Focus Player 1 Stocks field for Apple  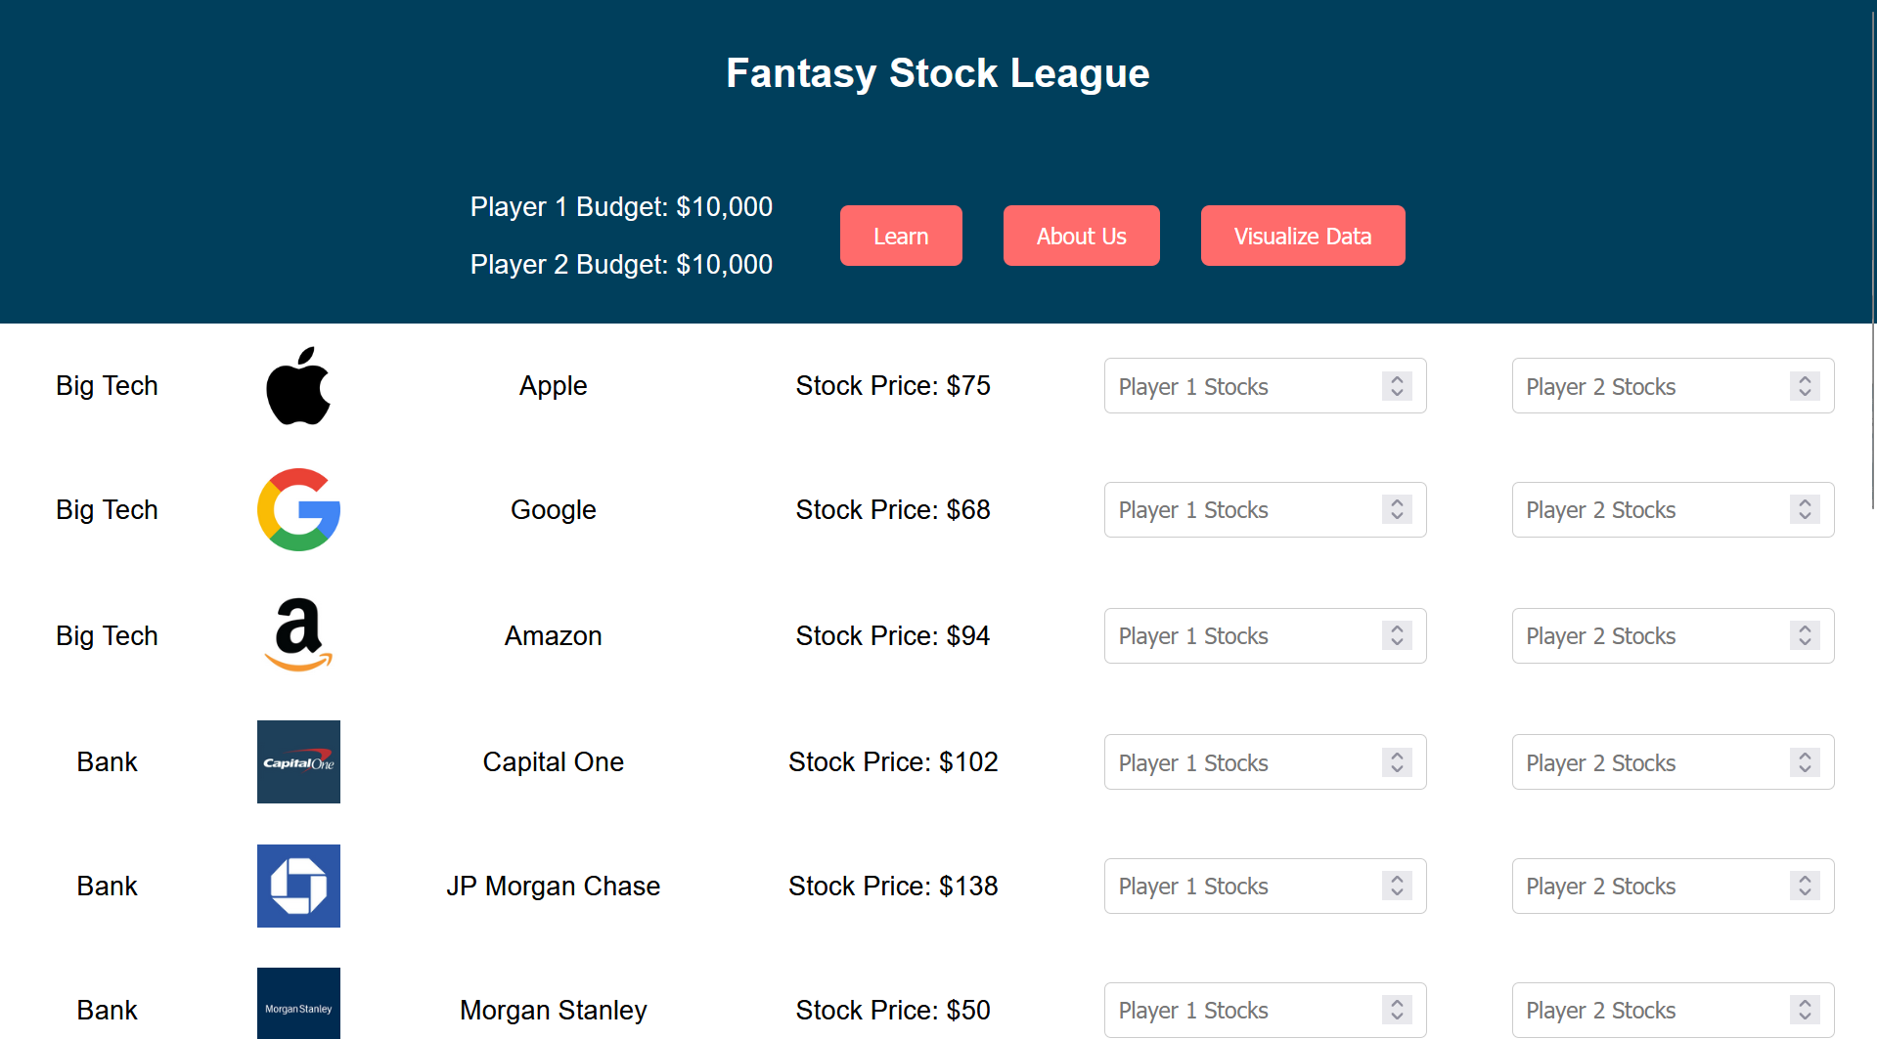click(x=1242, y=386)
